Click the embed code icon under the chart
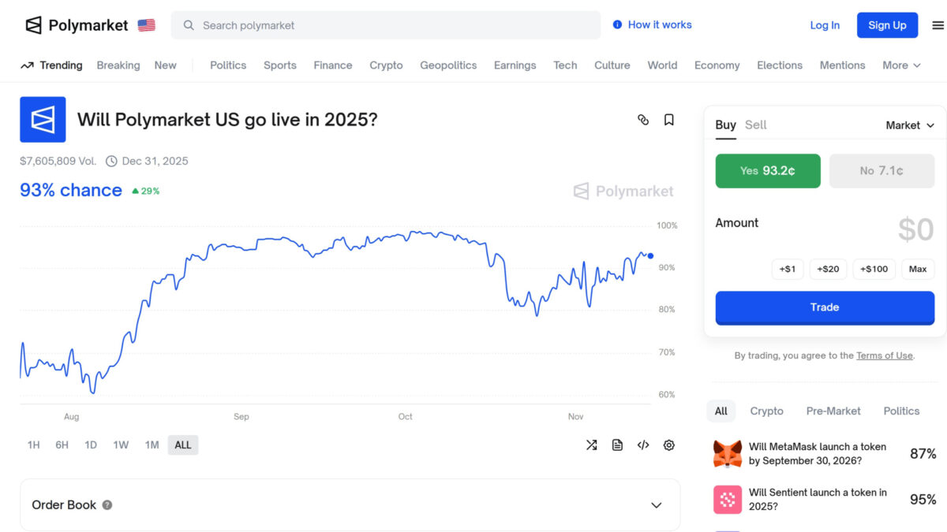Viewport: 947px width, 532px height. click(x=643, y=445)
